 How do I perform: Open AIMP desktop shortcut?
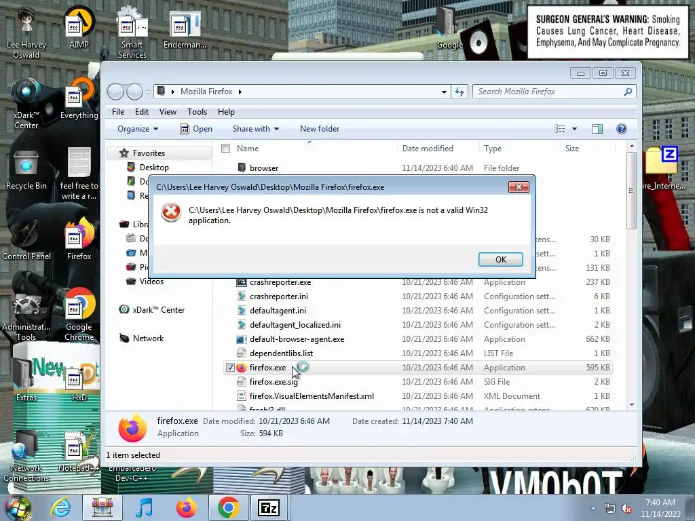point(79,27)
